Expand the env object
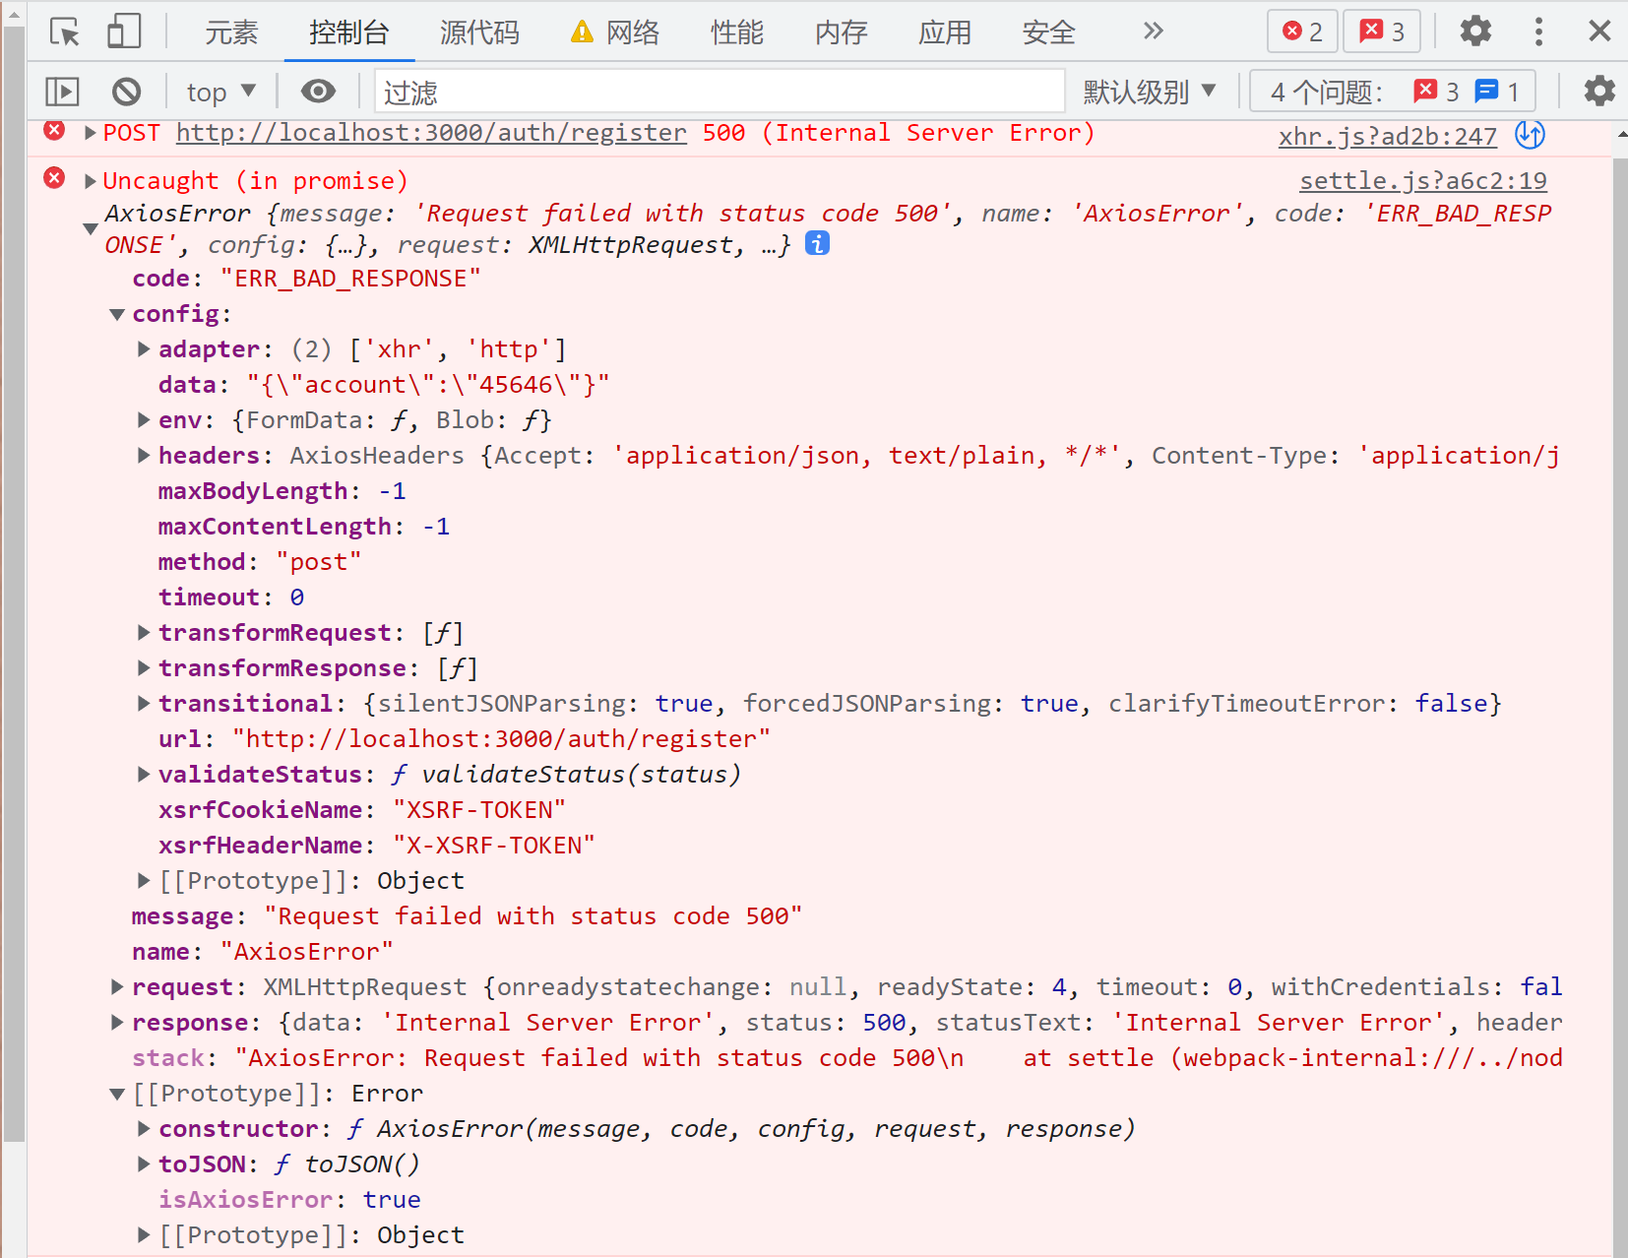 [144, 420]
